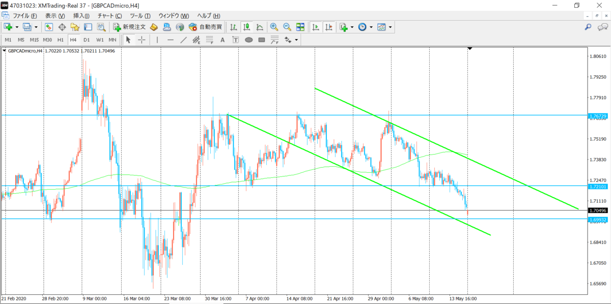Toggle chart auto scroll
Screen dimensions: 611x304
point(316,27)
